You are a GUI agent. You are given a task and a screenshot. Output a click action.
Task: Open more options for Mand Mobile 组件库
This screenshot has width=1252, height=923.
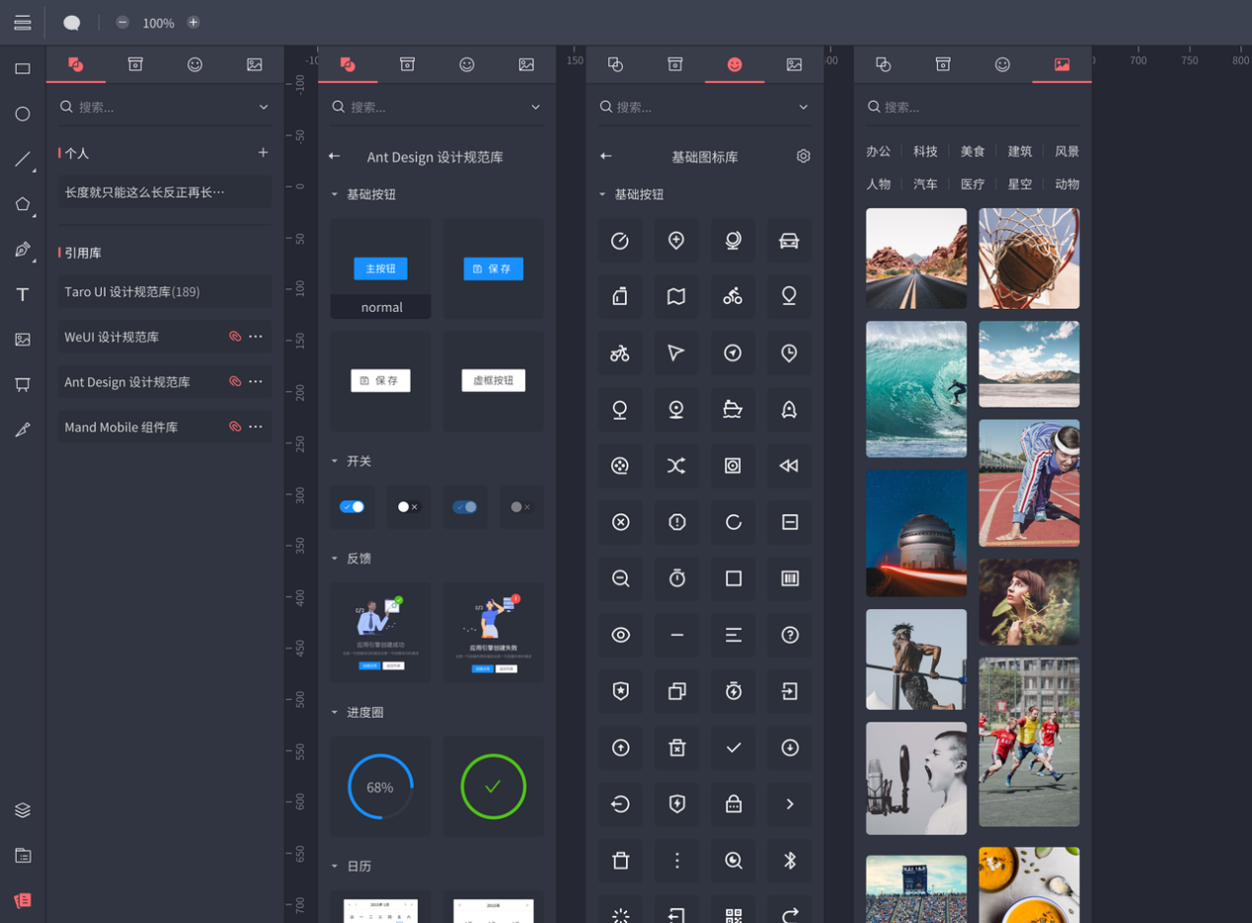[257, 426]
